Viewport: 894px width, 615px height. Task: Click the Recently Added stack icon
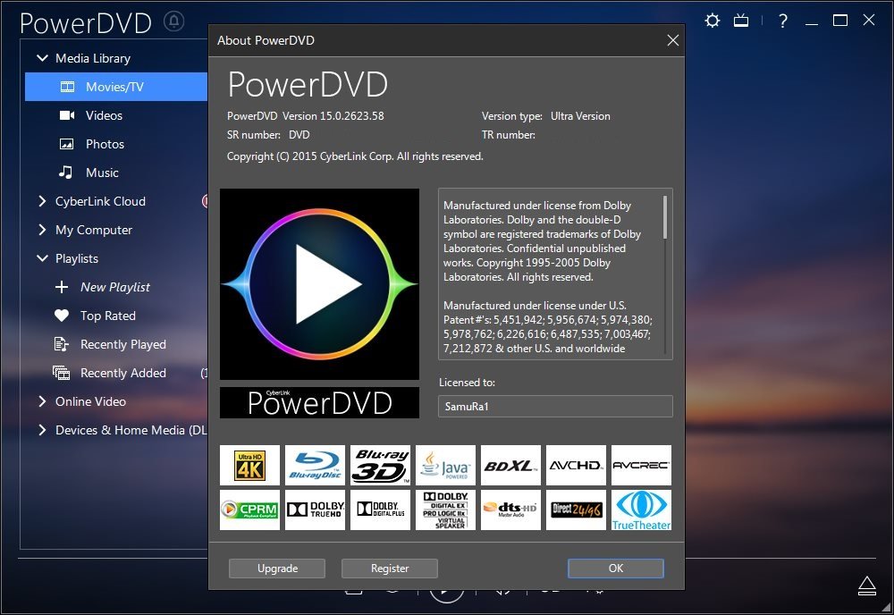[61, 373]
